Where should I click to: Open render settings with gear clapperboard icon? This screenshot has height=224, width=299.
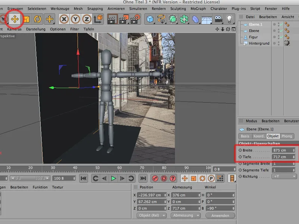[x=135, y=19]
